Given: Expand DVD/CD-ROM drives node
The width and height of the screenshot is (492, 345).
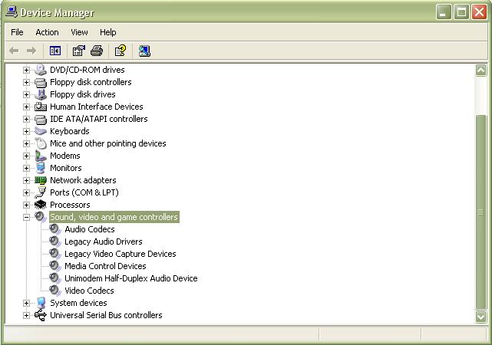Looking at the screenshot, I should (26, 71).
